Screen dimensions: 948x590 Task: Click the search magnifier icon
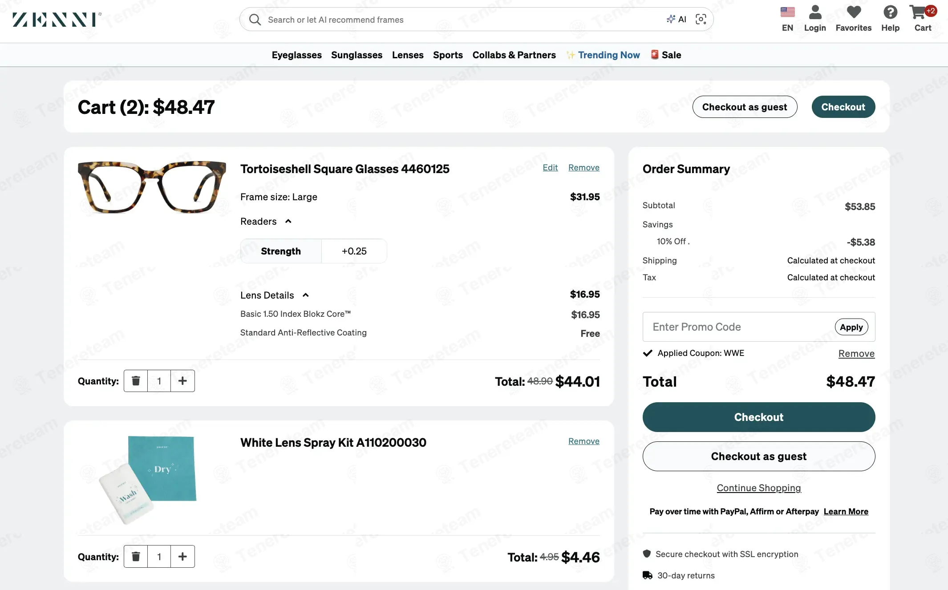255,20
